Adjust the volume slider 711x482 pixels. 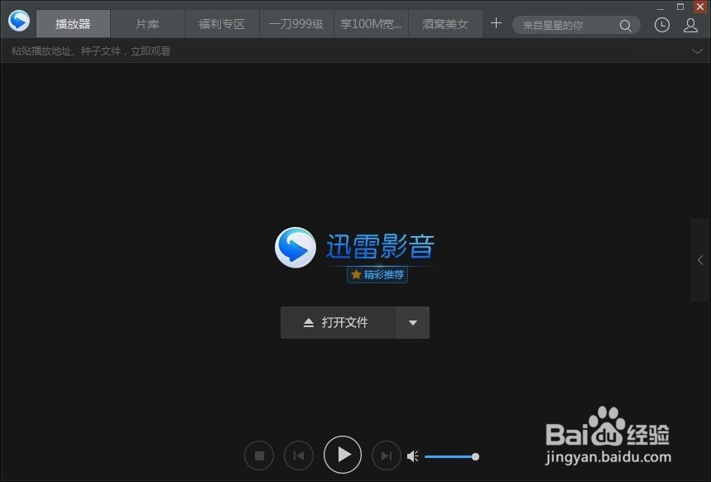coord(452,456)
